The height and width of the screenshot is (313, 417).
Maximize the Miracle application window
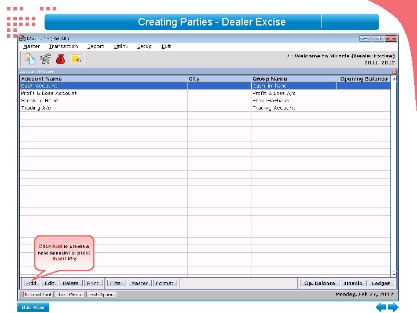378,39
